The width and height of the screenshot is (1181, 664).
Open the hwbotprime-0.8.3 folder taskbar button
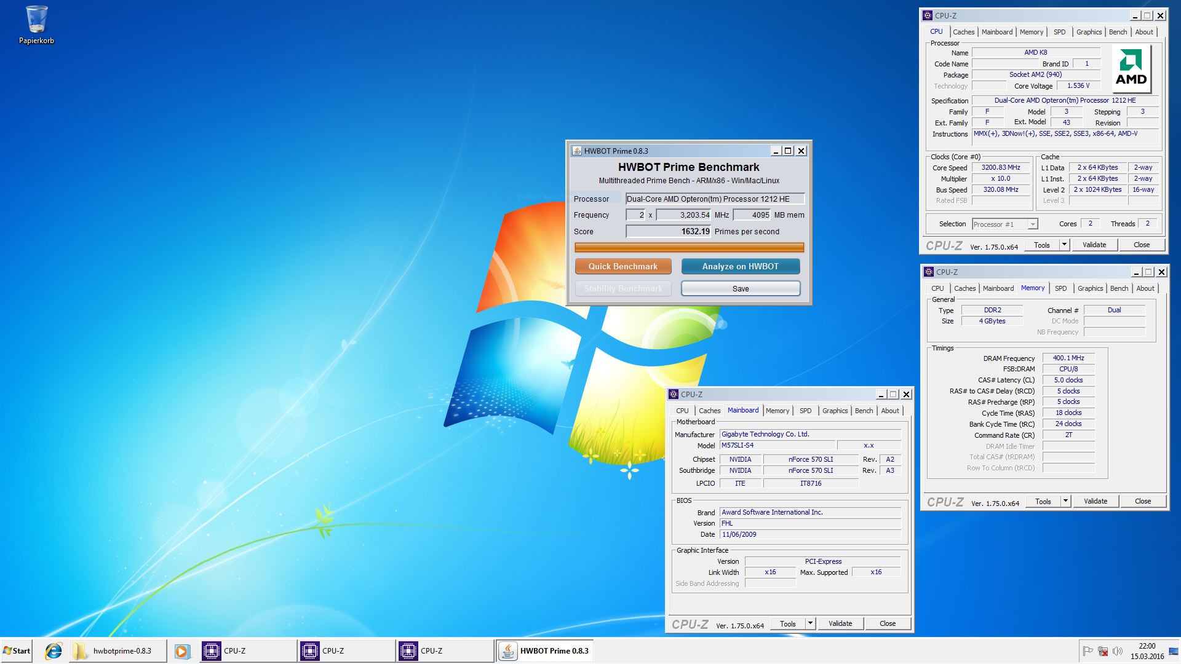[x=117, y=651]
